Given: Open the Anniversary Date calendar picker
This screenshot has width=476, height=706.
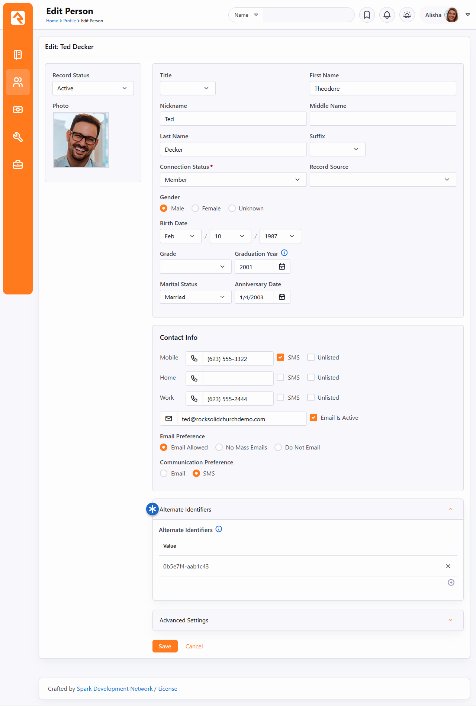Looking at the screenshot, I should [x=282, y=297].
